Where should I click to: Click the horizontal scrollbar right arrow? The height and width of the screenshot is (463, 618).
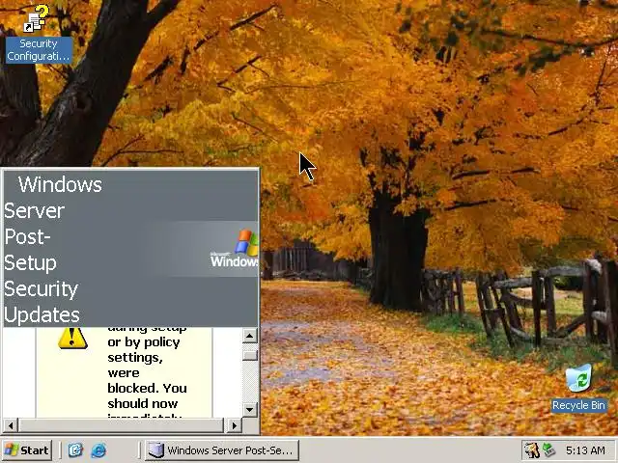(234, 425)
